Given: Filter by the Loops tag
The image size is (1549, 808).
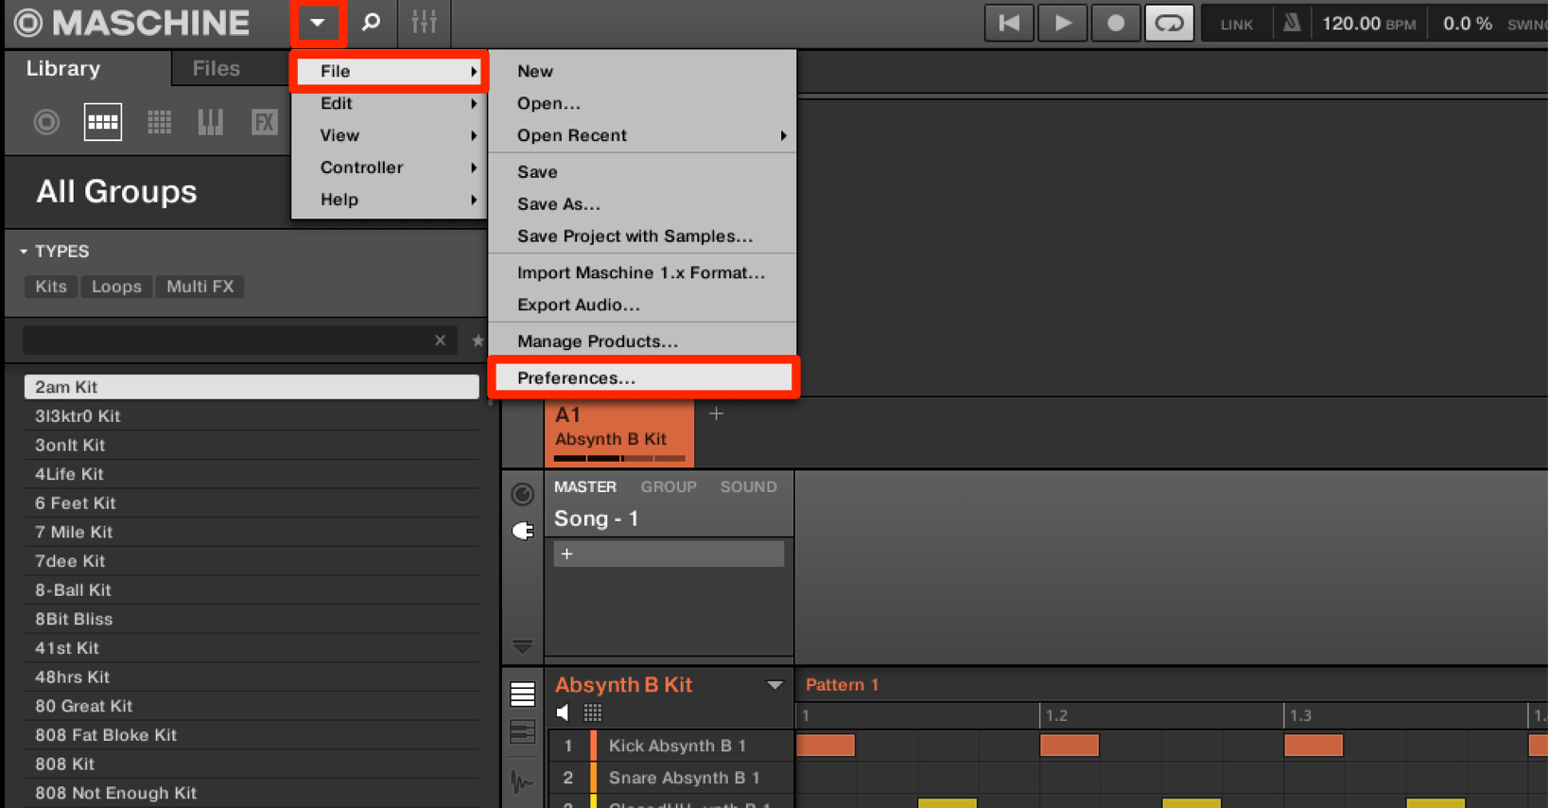Looking at the screenshot, I should (x=116, y=287).
